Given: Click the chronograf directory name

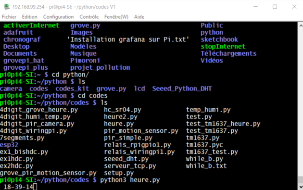Looking at the screenshot, I should 22,39.
